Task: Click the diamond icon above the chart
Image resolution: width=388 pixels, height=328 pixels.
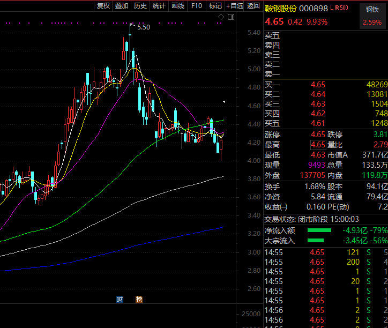Action: pyautogui.click(x=221, y=18)
